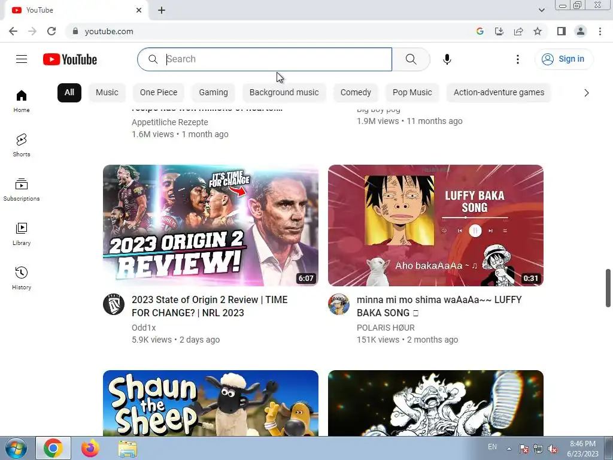Go back in browser
Image resolution: width=613 pixels, height=460 pixels.
pos(13,31)
